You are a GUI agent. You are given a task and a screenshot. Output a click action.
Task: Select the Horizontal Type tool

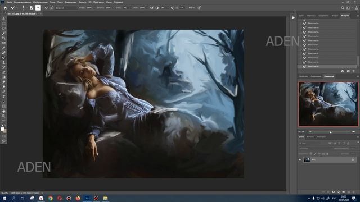click(x=4, y=97)
